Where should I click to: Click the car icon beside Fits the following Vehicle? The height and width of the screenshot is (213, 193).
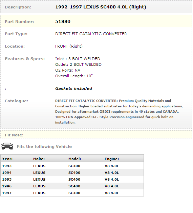tap(7, 146)
